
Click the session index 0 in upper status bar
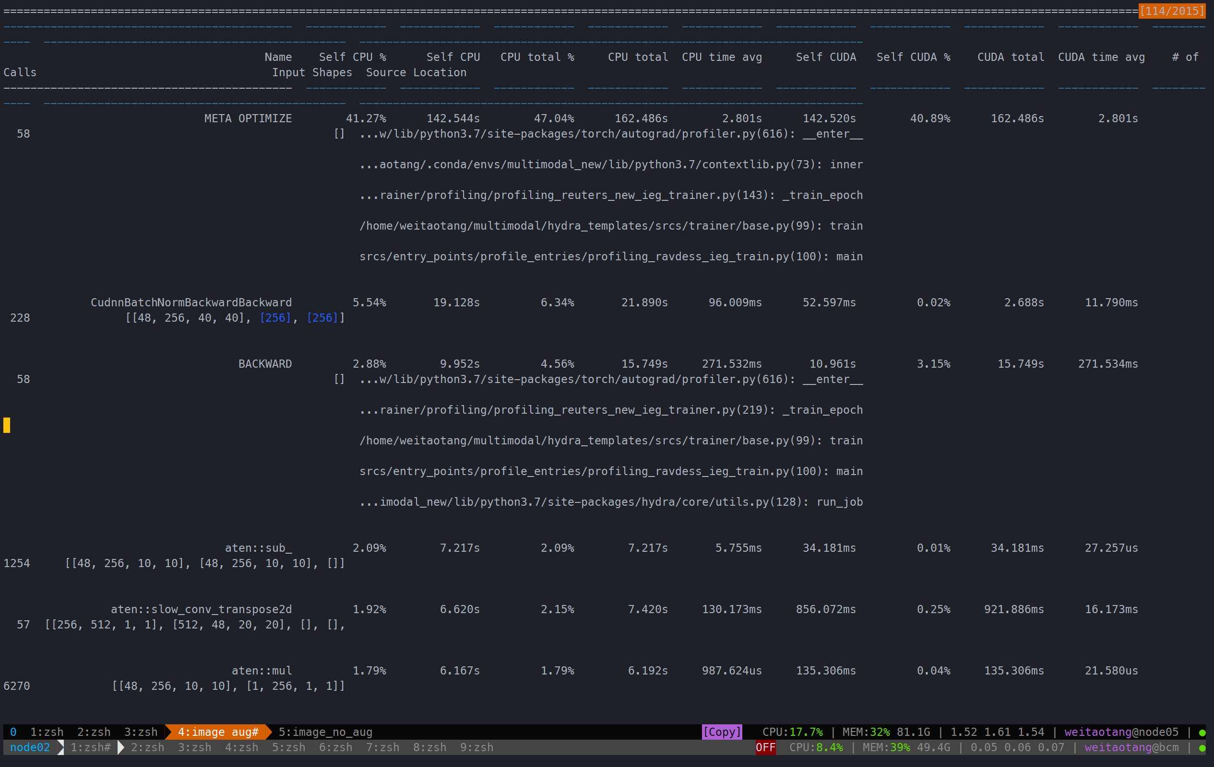13,732
